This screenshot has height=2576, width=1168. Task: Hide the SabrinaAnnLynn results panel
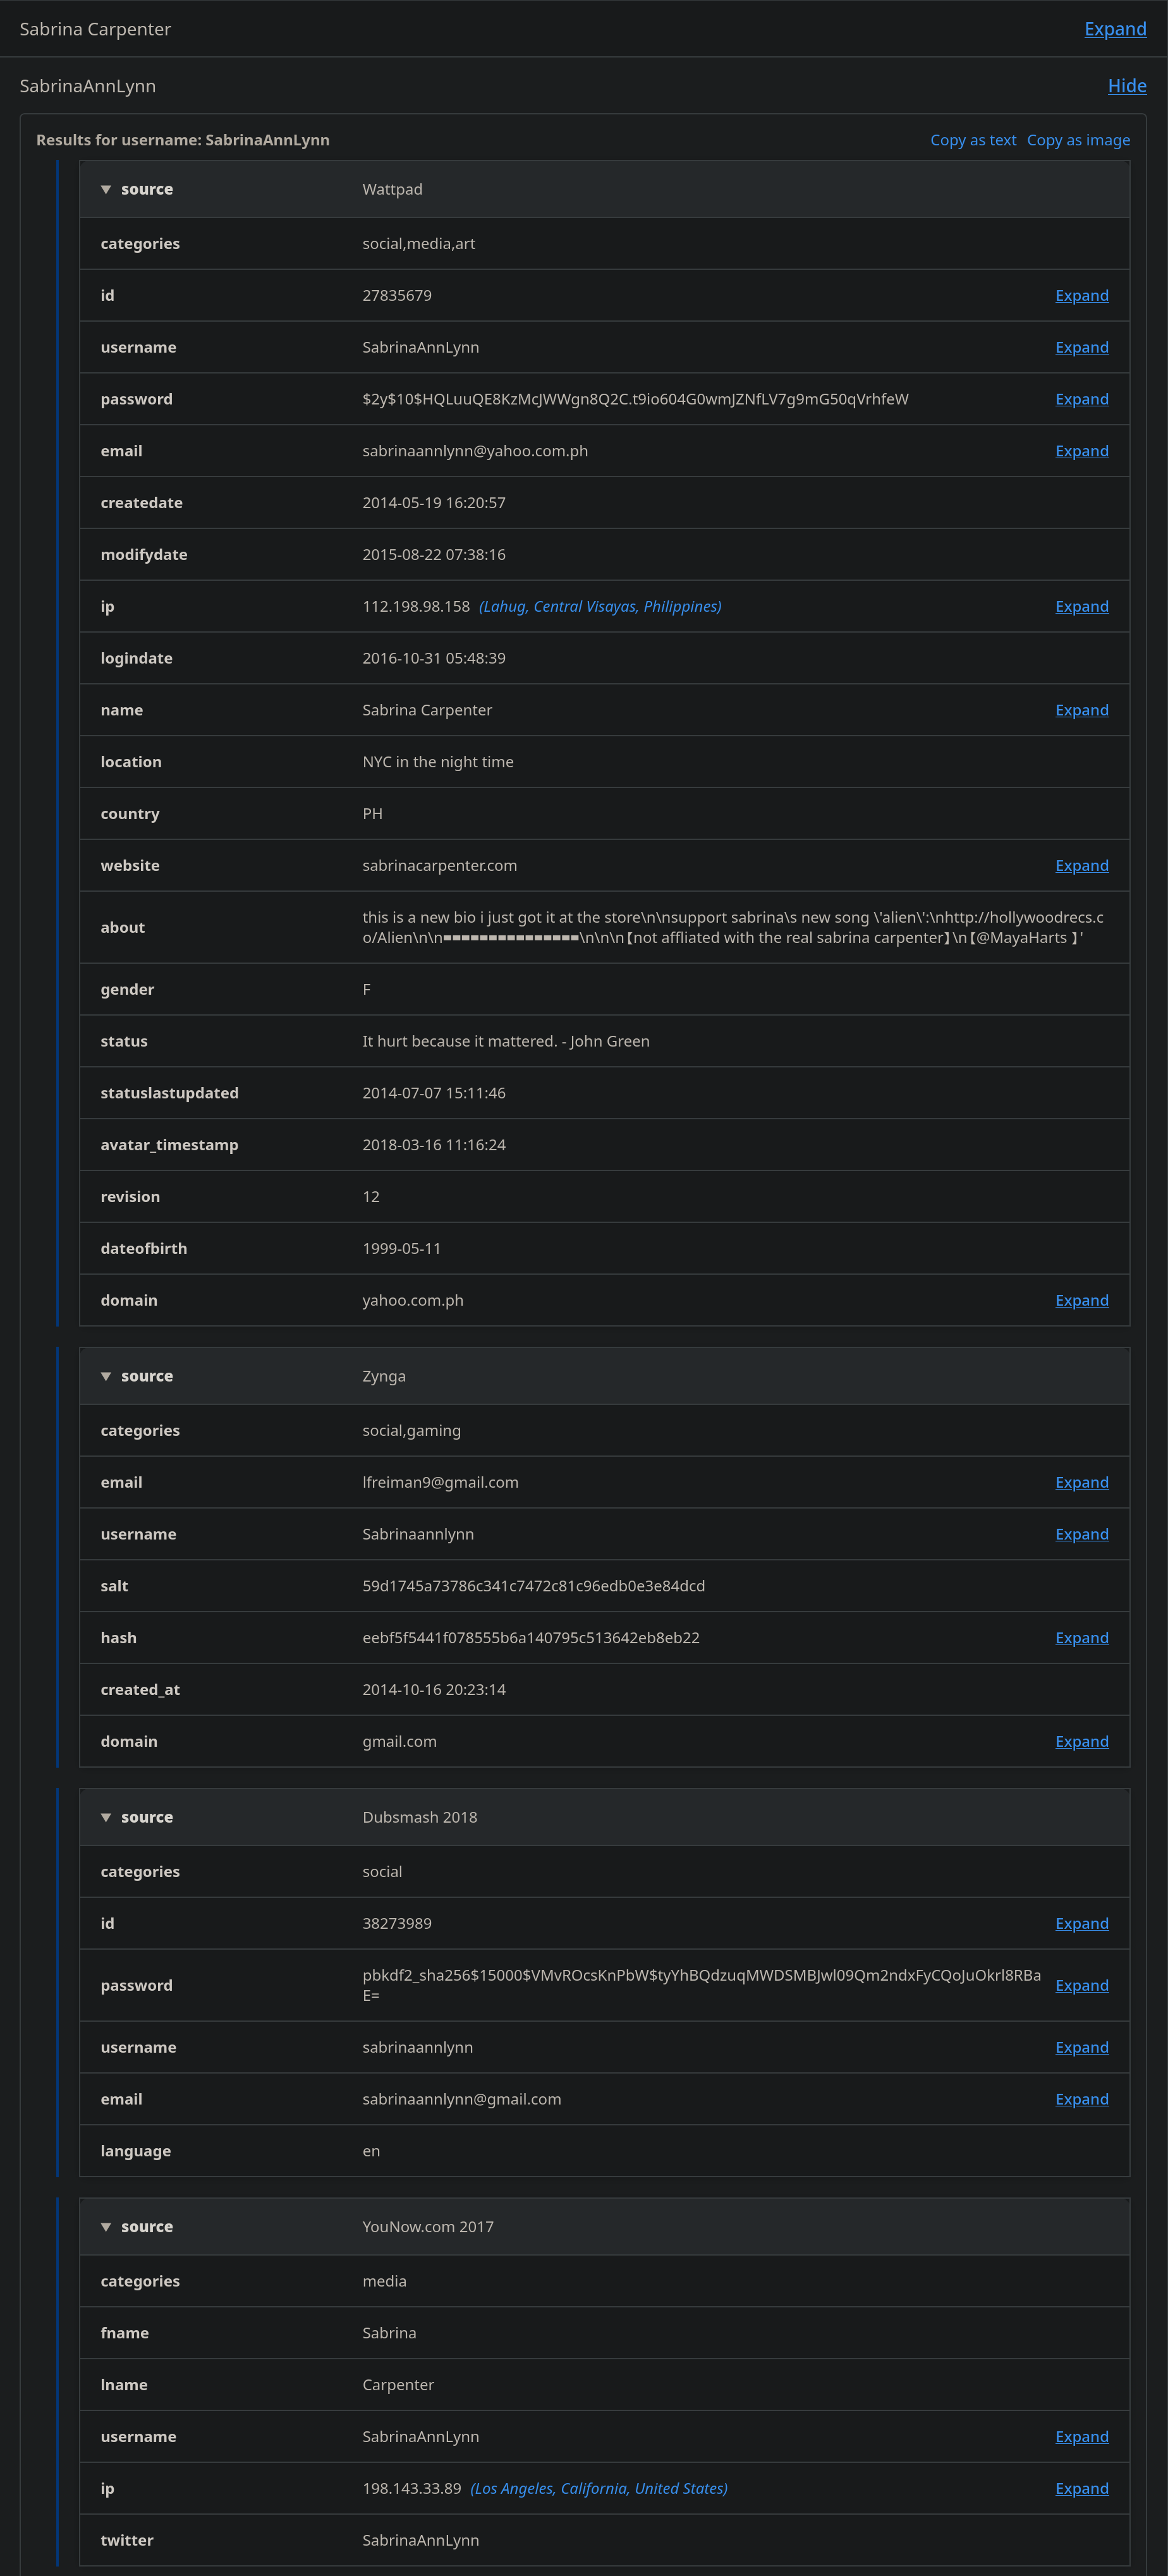pyautogui.click(x=1126, y=86)
